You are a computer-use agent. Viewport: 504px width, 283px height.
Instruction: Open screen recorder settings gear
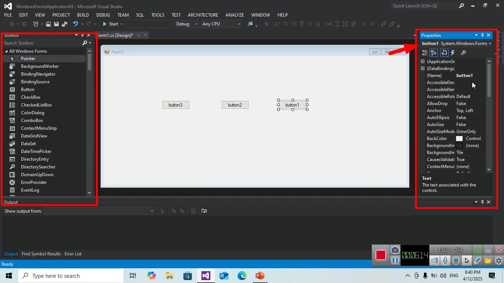pos(499,261)
